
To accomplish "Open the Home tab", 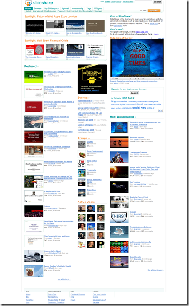I will [x=28, y=8].
